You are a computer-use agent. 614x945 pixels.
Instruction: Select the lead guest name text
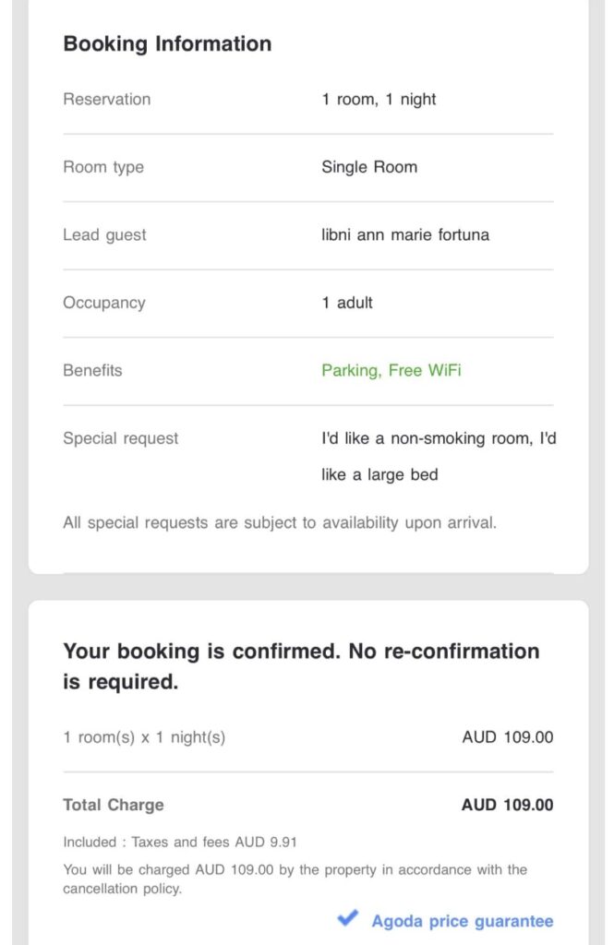click(405, 234)
